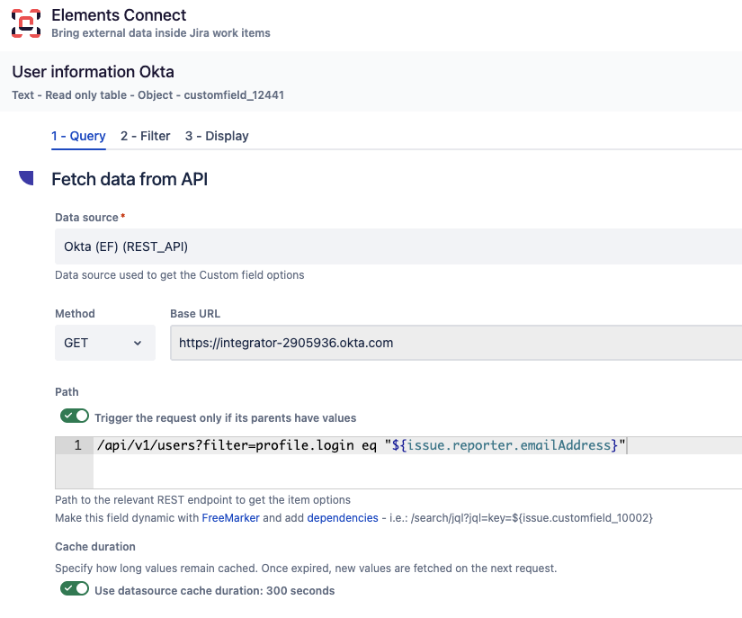The height and width of the screenshot is (618, 742).
Task: Click Bring external data inside Jira subtitle
Action: [161, 33]
